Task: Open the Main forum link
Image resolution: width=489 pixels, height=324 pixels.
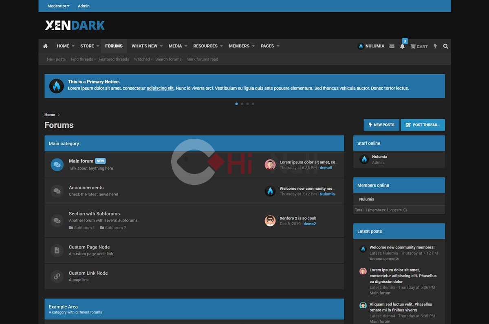Action: pyautogui.click(x=81, y=161)
